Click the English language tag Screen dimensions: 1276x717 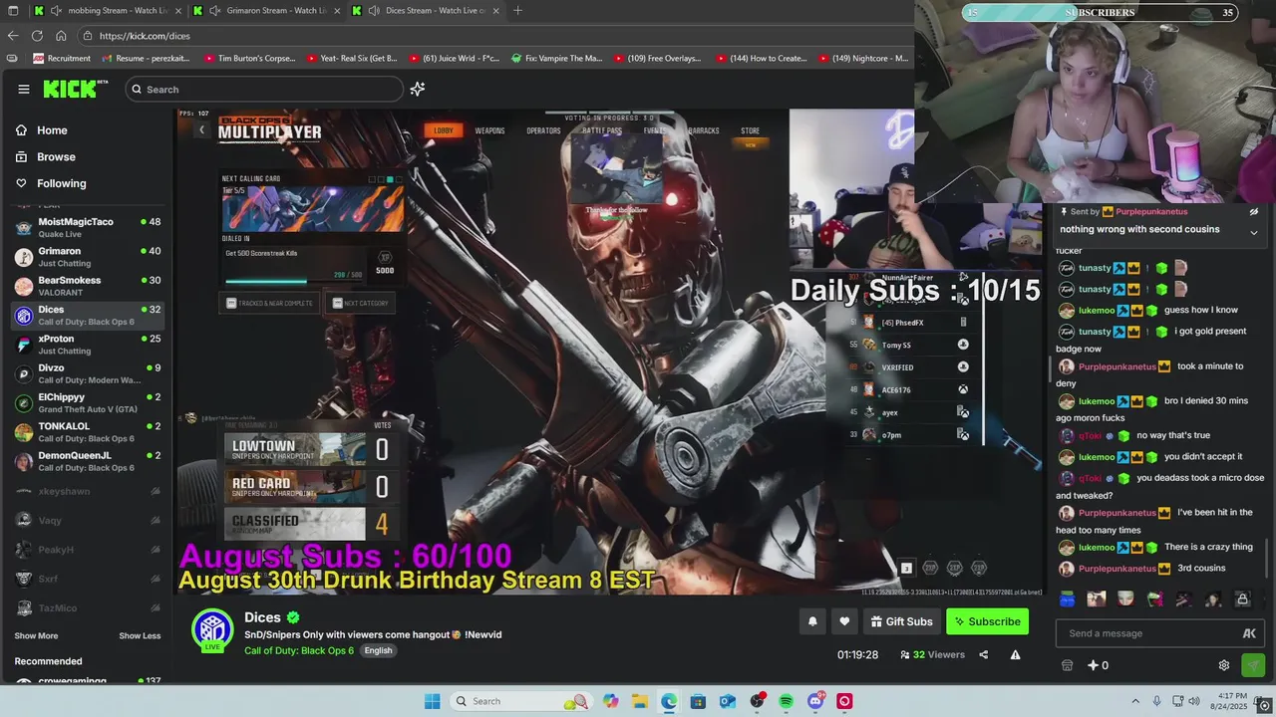point(378,650)
